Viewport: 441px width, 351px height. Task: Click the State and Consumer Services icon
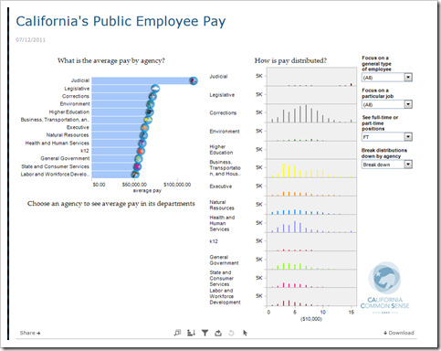click(x=137, y=166)
